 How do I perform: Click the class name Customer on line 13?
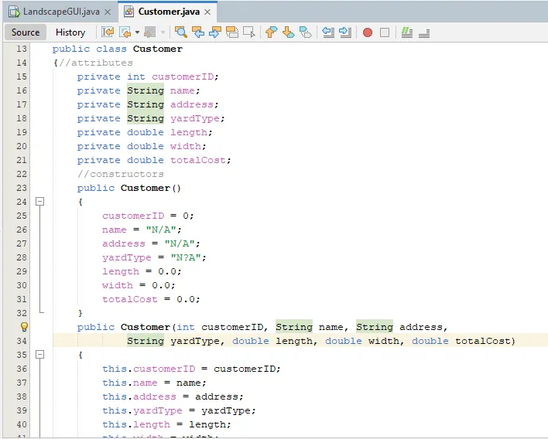click(158, 49)
